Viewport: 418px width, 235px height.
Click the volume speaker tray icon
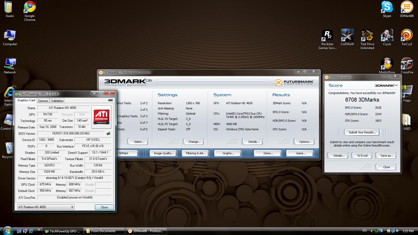click(x=398, y=231)
